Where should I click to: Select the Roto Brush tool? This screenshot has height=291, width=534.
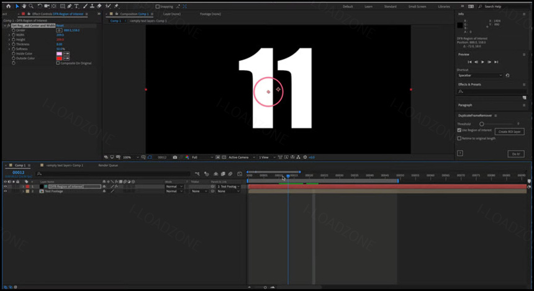[x=108, y=6]
